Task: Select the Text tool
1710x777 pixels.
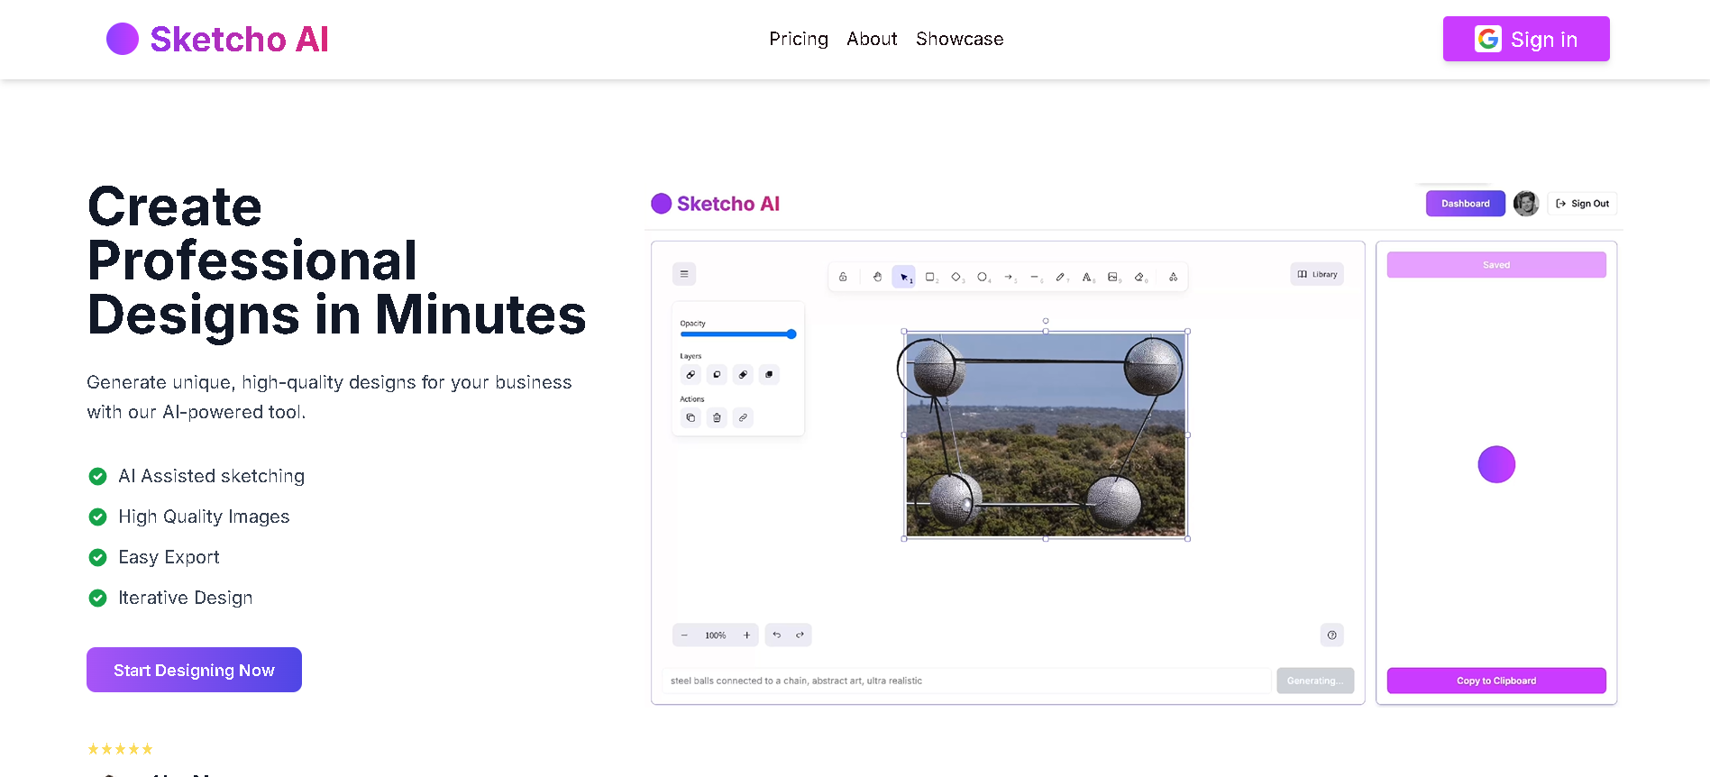Action: [1087, 277]
